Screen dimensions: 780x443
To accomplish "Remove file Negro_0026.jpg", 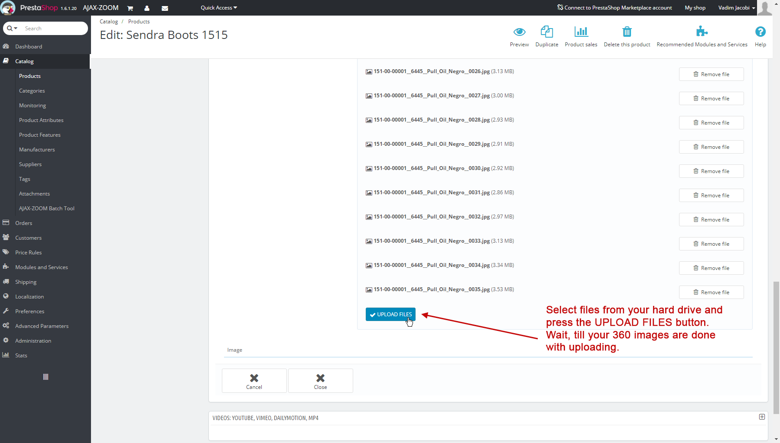I will click(712, 74).
